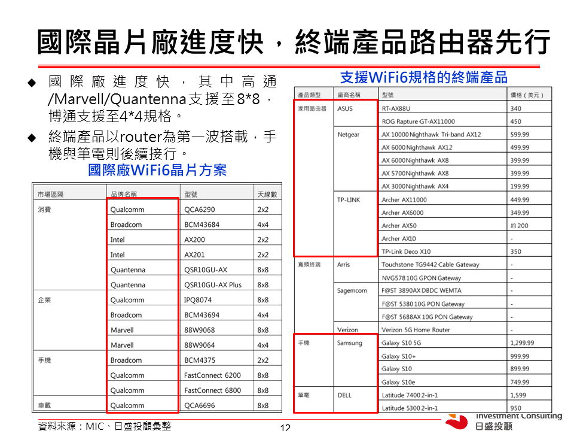Image resolution: width=574 pixels, height=431 pixels.
Task: Click the first diamond bullet point
Action: click(x=32, y=82)
